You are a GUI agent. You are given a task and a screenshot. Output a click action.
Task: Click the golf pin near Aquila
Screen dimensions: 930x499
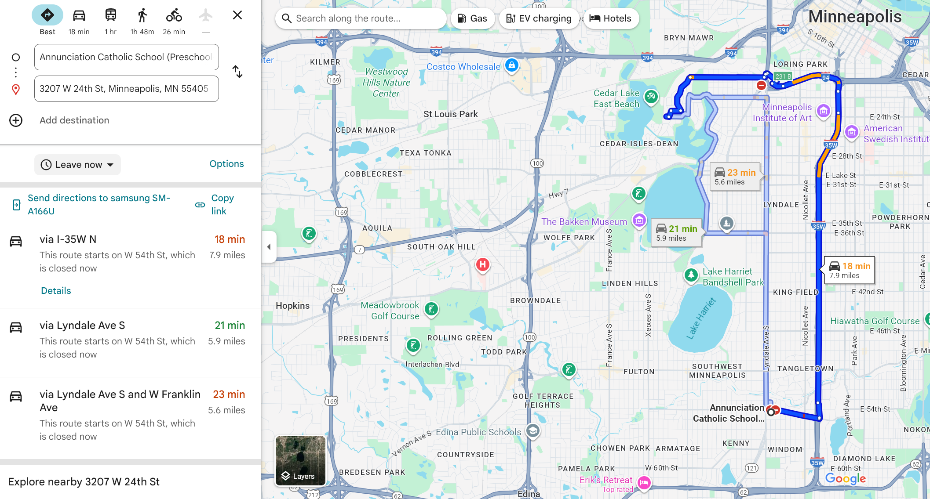coord(309,234)
